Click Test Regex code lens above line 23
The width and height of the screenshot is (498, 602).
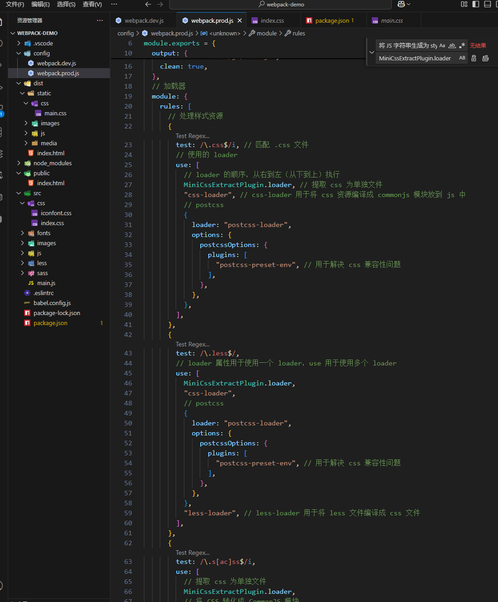click(x=192, y=136)
